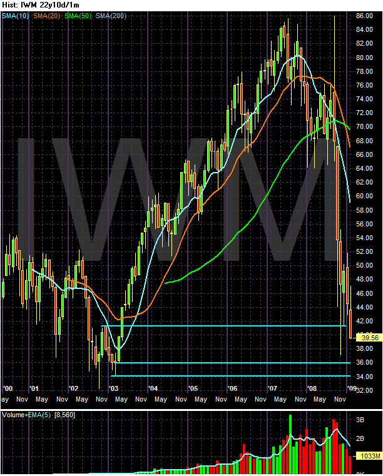Click the last red candlestick at 39.56

[350, 324]
